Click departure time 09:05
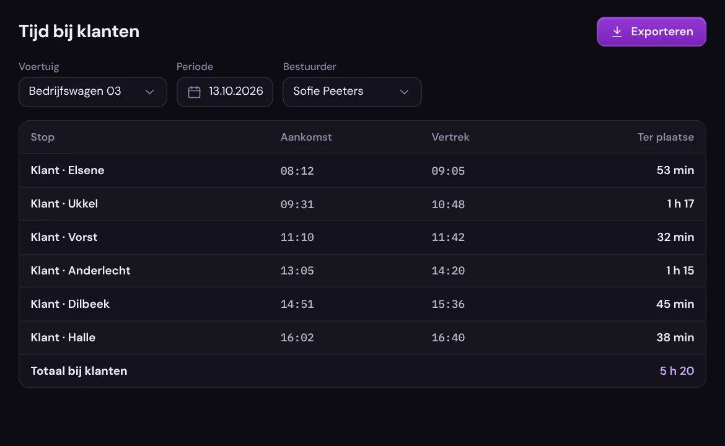 pos(448,171)
